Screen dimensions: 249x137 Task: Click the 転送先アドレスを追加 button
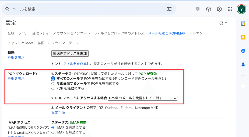[70, 53]
